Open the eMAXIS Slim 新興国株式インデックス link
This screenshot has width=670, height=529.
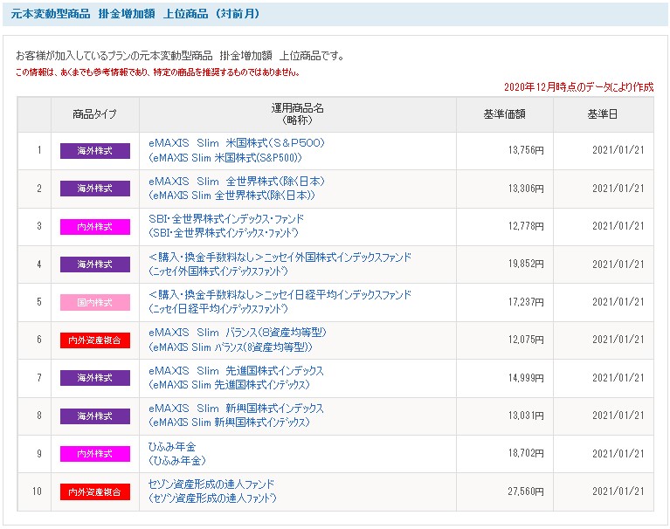[236, 415]
